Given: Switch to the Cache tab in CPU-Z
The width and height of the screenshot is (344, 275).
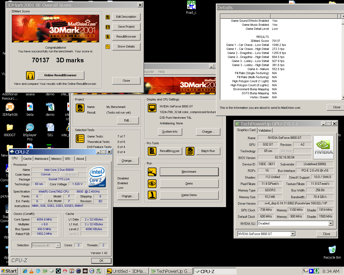Looking at the screenshot, I should [x=27, y=159].
